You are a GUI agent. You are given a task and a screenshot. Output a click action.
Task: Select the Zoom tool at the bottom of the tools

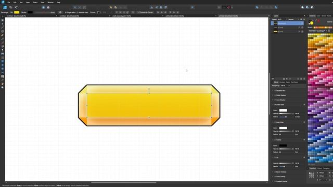[x=3, y=87]
